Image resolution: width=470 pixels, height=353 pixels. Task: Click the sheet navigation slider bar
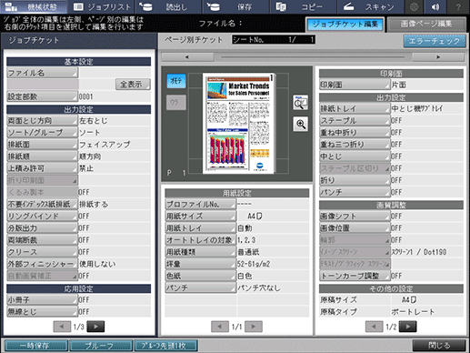pyautogui.click(x=313, y=56)
